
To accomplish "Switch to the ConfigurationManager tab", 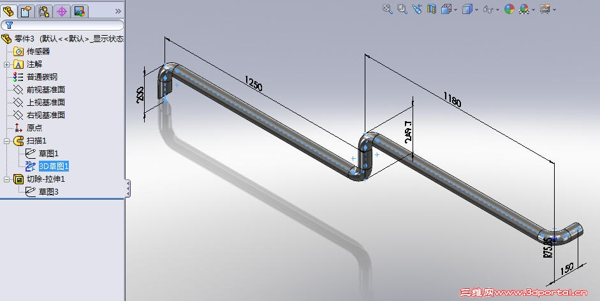I will [44, 11].
